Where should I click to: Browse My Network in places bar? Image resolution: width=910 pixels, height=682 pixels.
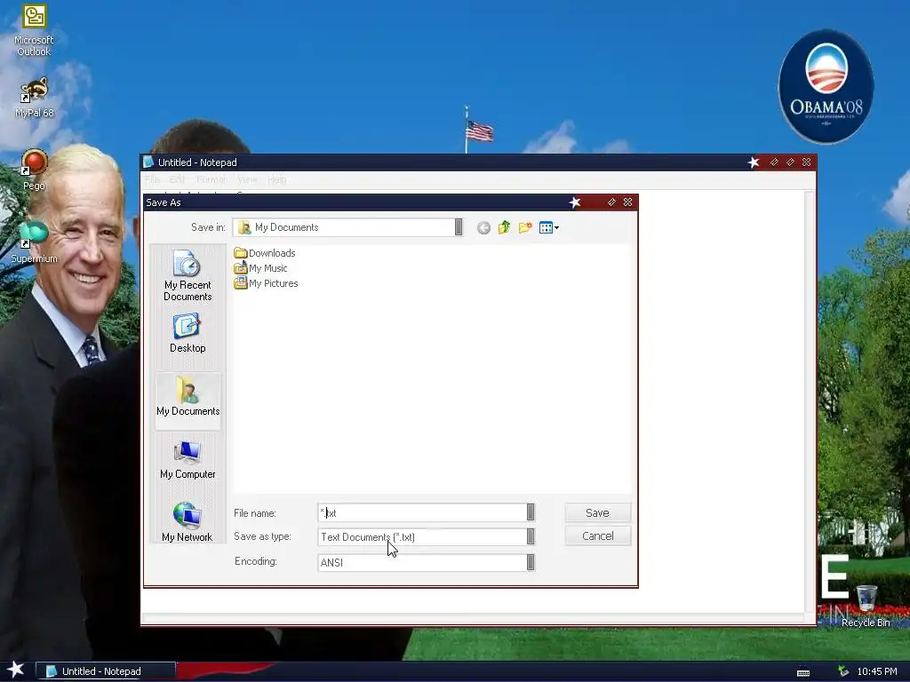pyautogui.click(x=188, y=522)
